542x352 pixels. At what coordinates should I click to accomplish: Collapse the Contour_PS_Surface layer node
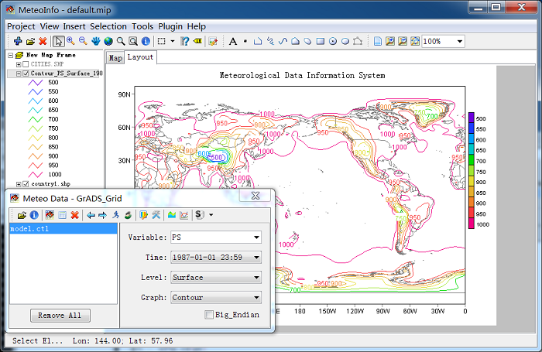(x=19, y=73)
